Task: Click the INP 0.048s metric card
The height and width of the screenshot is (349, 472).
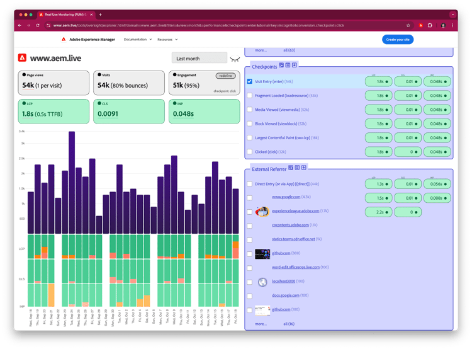Action: (204, 112)
